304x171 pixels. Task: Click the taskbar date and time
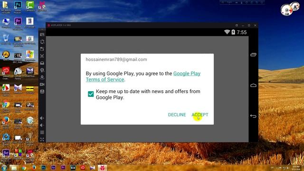pos(296,168)
